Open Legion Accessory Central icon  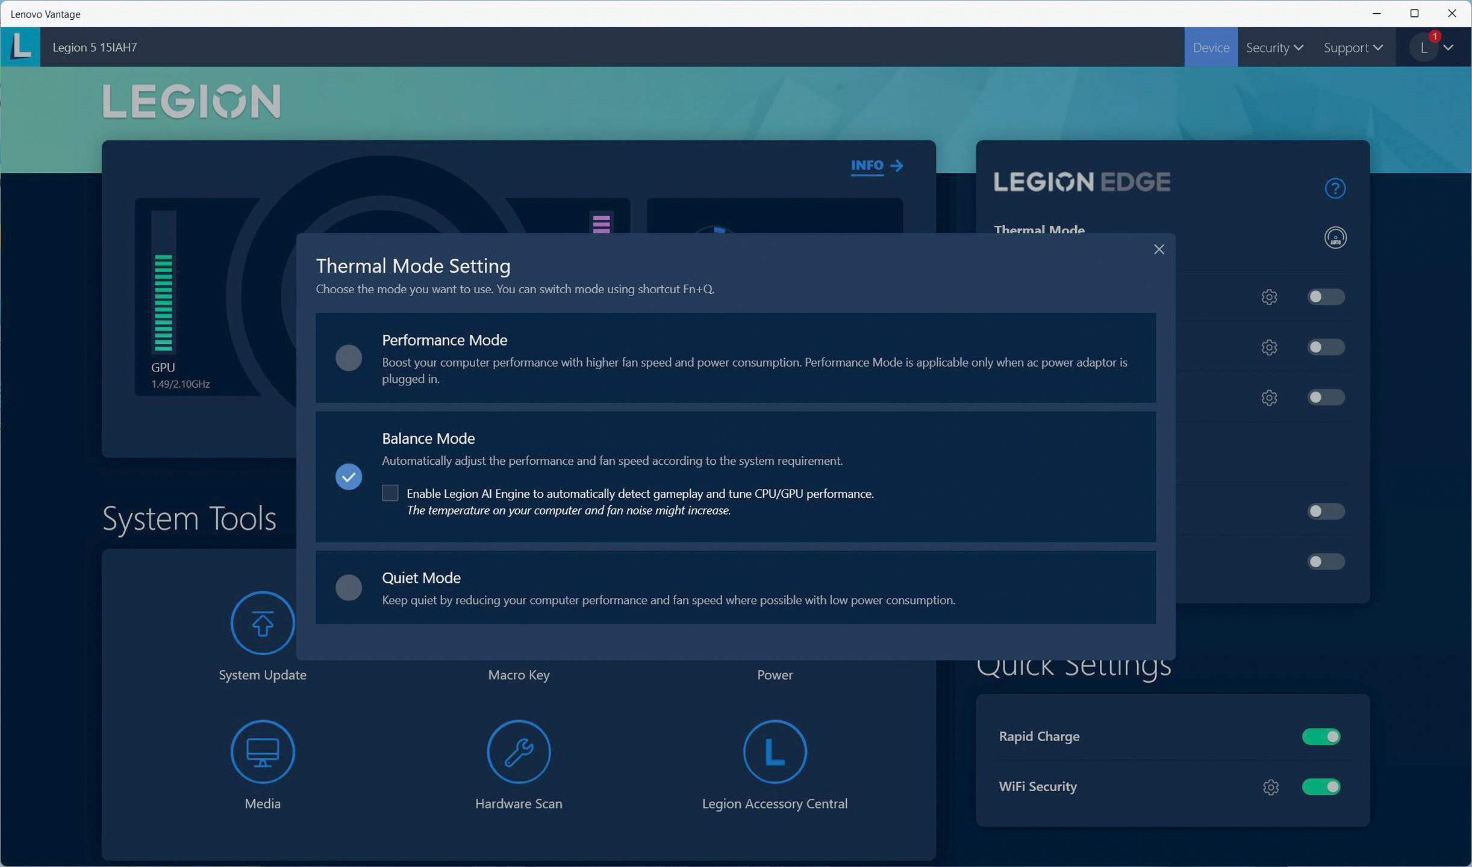(x=775, y=751)
